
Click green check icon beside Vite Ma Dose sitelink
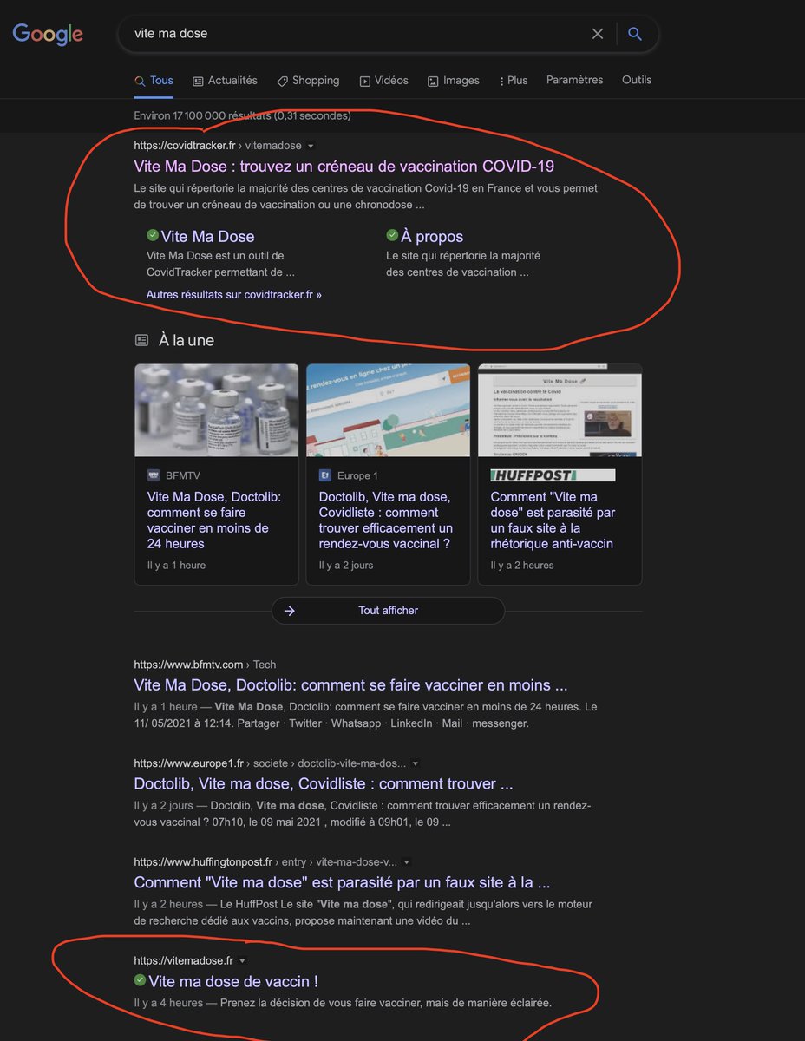(153, 235)
